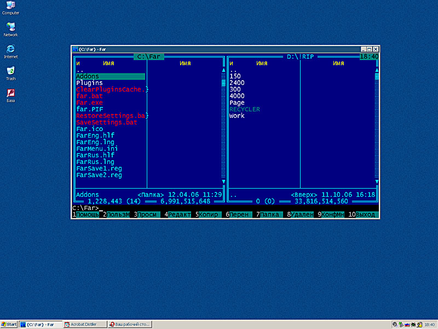This screenshot has width=438, height=329.
Task: Click the Far window title bar icon
Action: (75, 49)
